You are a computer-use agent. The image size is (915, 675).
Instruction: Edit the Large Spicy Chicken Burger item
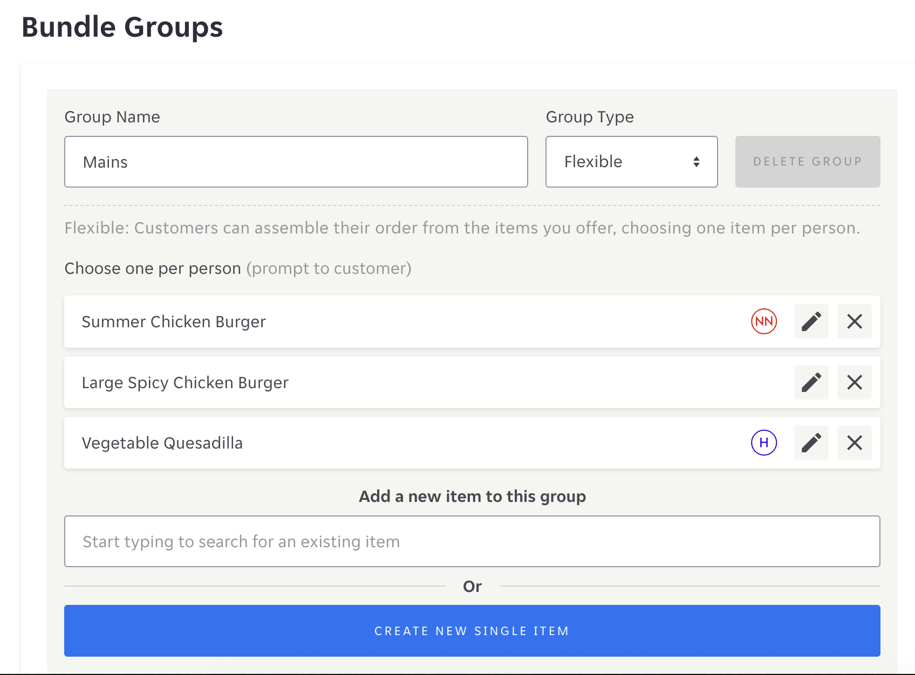tap(811, 382)
